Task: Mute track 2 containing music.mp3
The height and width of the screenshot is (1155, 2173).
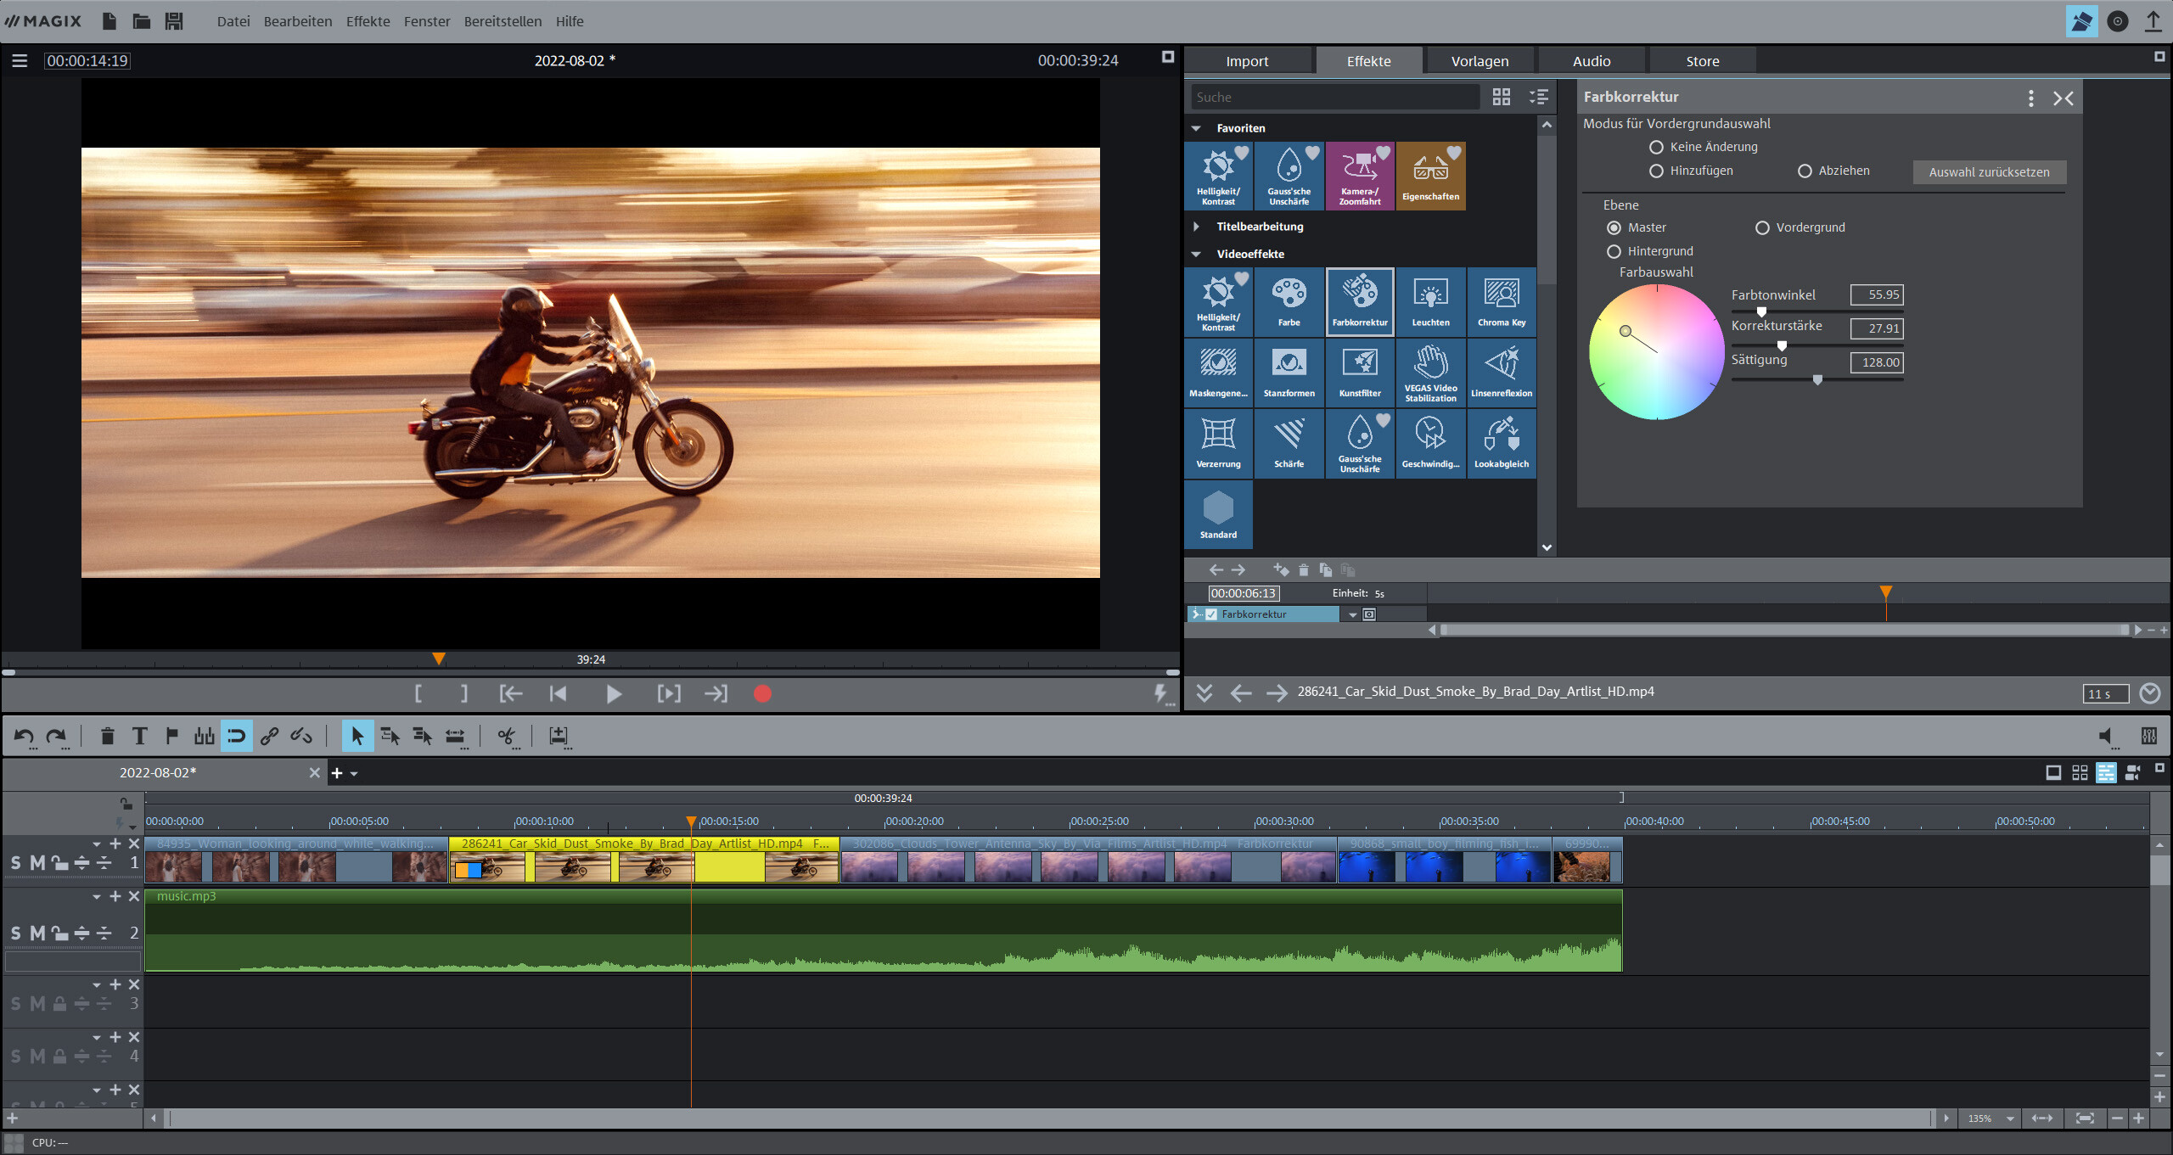Action: tap(36, 933)
